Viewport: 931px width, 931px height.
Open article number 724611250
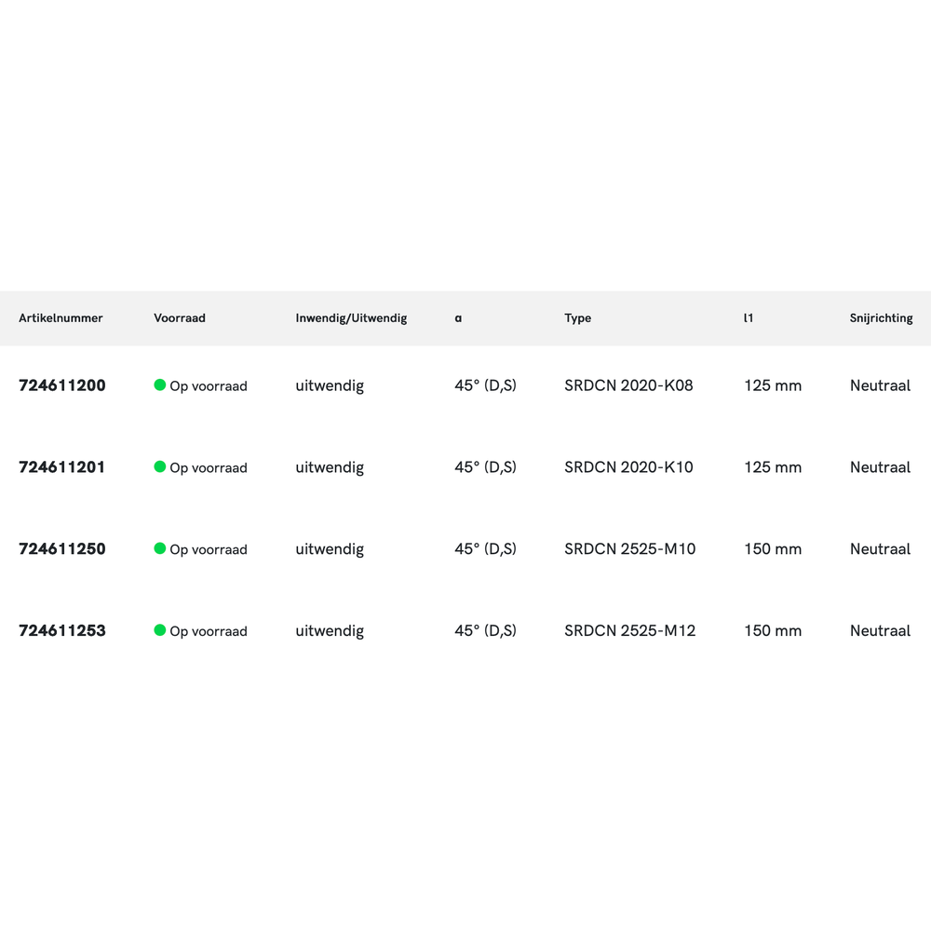(x=62, y=549)
